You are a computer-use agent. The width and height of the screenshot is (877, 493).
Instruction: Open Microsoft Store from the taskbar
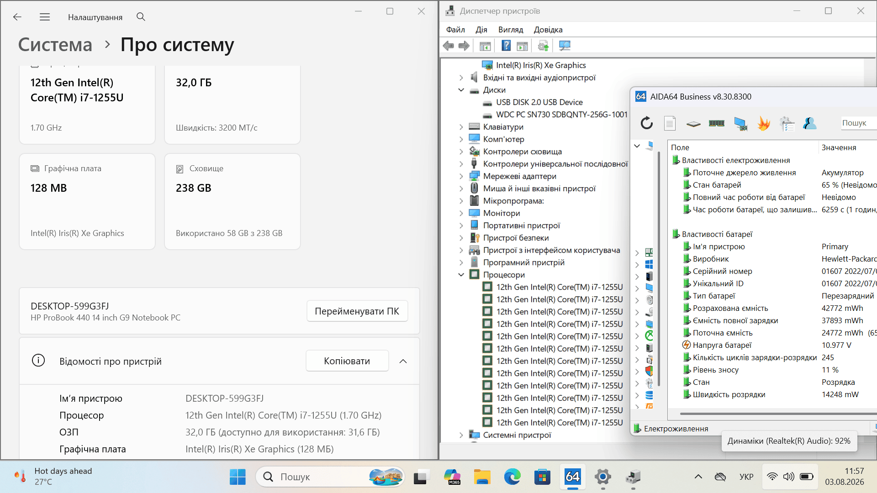(542, 477)
